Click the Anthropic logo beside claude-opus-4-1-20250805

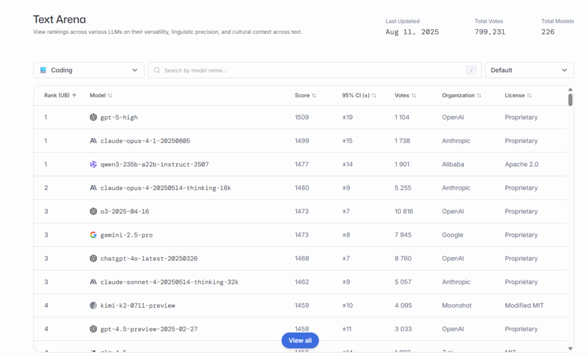click(x=94, y=141)
